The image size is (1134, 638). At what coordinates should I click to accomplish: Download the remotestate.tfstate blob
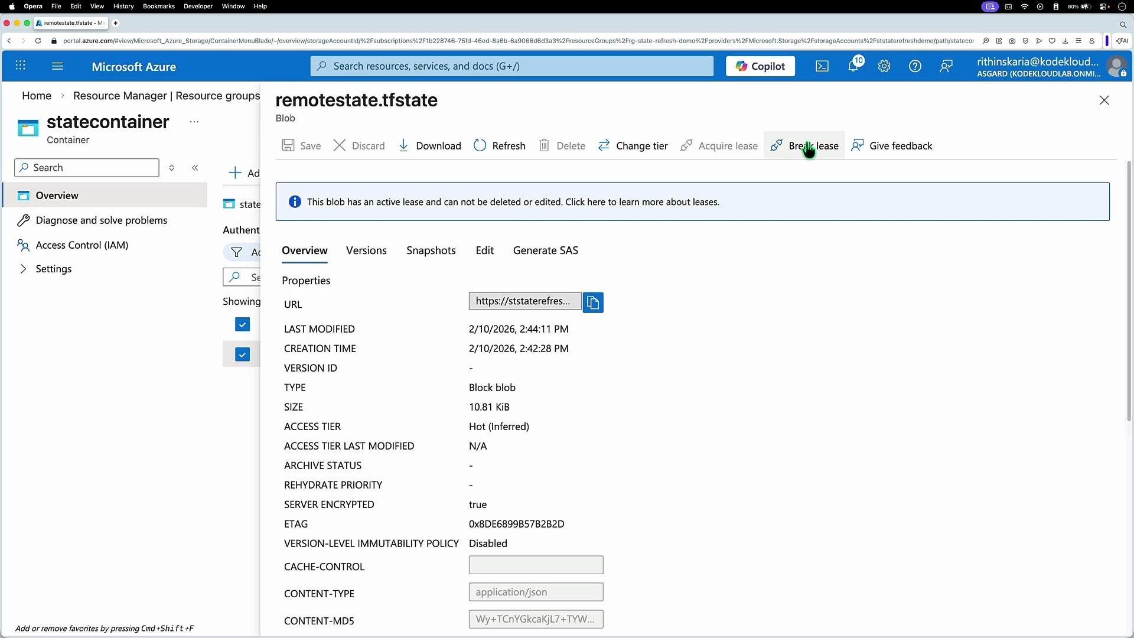429,145
